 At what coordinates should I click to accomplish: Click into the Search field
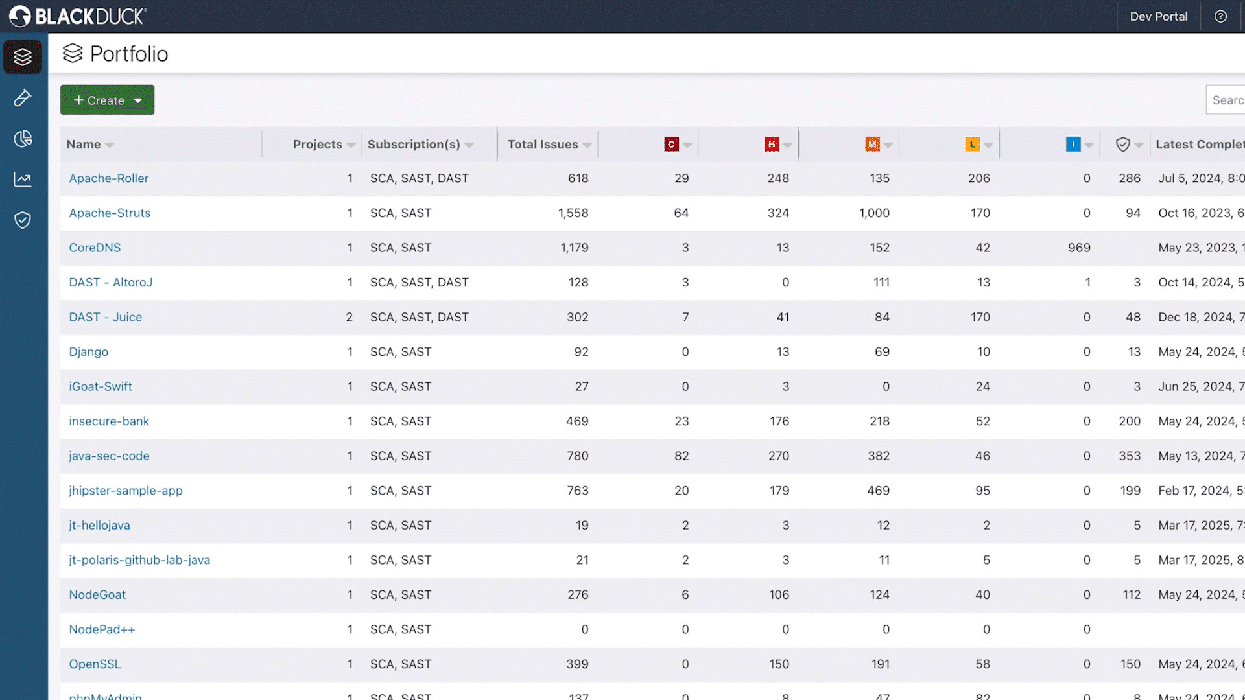[1227, 100]
